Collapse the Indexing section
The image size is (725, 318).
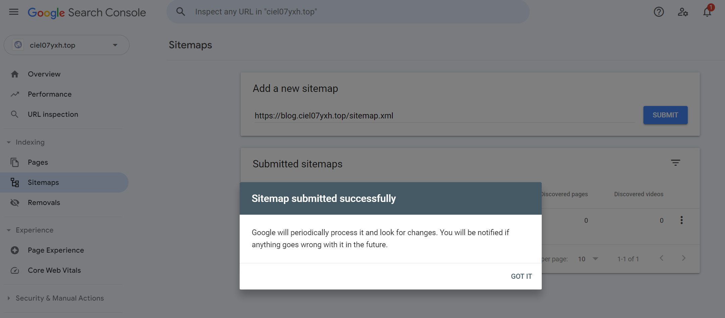tap(9, 142)
